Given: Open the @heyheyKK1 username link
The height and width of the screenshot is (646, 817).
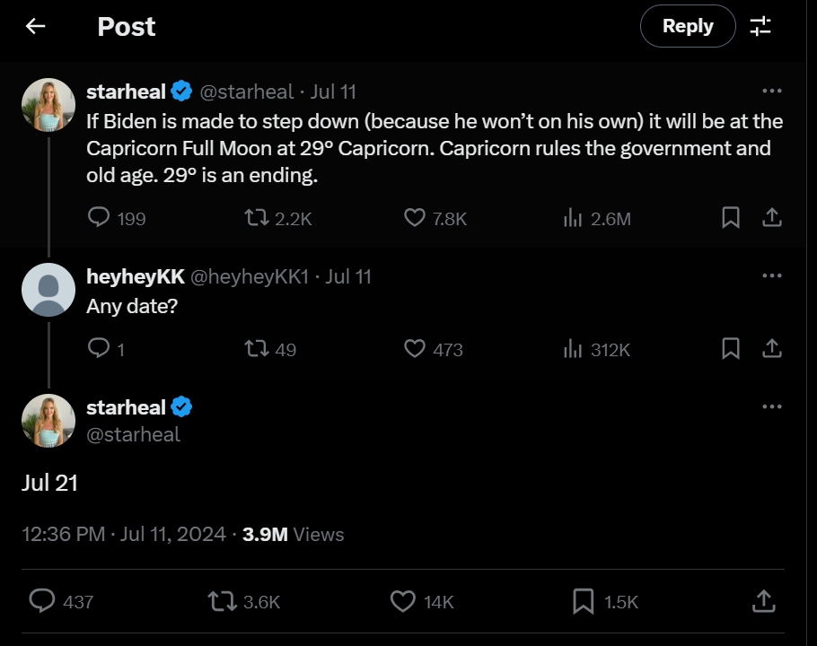Looking at the screenshot, I should point(249,276).
